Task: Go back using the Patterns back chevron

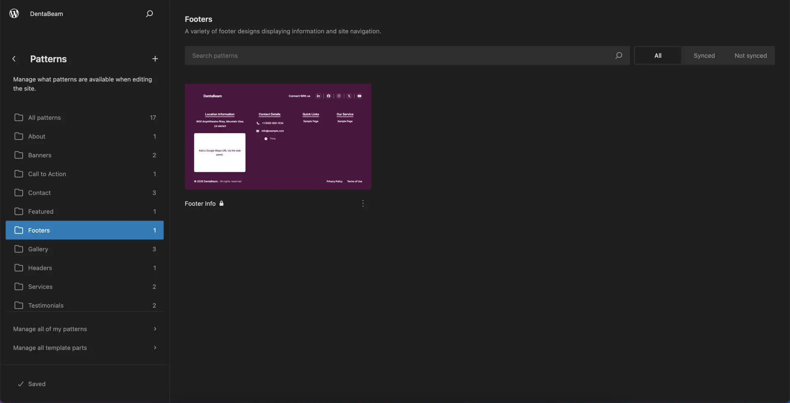Action: point(14,59)
